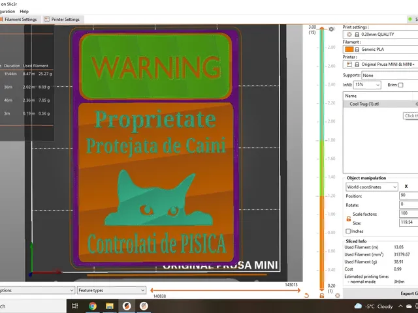
Task: Click the printer preset lock icon
Action: coord(357,64)
